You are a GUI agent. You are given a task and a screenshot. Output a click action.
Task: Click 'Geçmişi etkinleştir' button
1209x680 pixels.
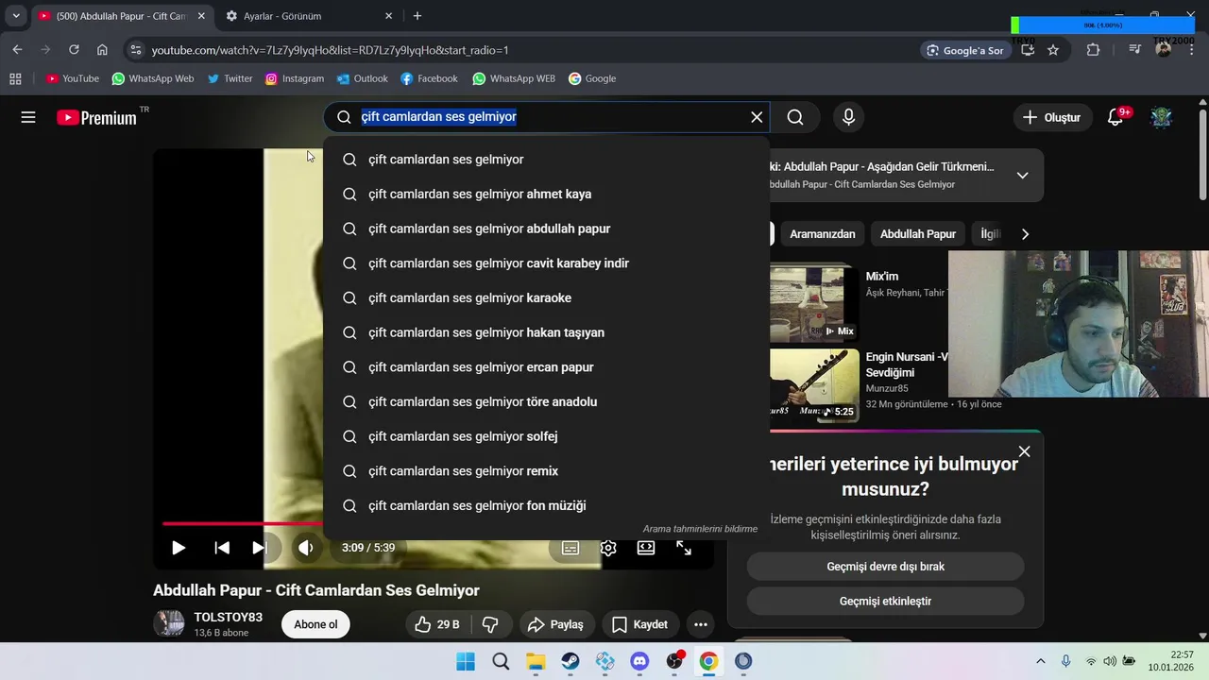tap(885, 602)
